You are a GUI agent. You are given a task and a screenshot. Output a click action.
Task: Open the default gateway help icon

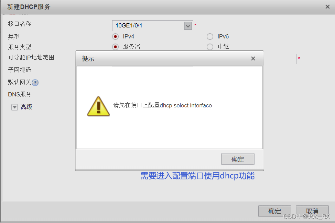click(35, 82)
